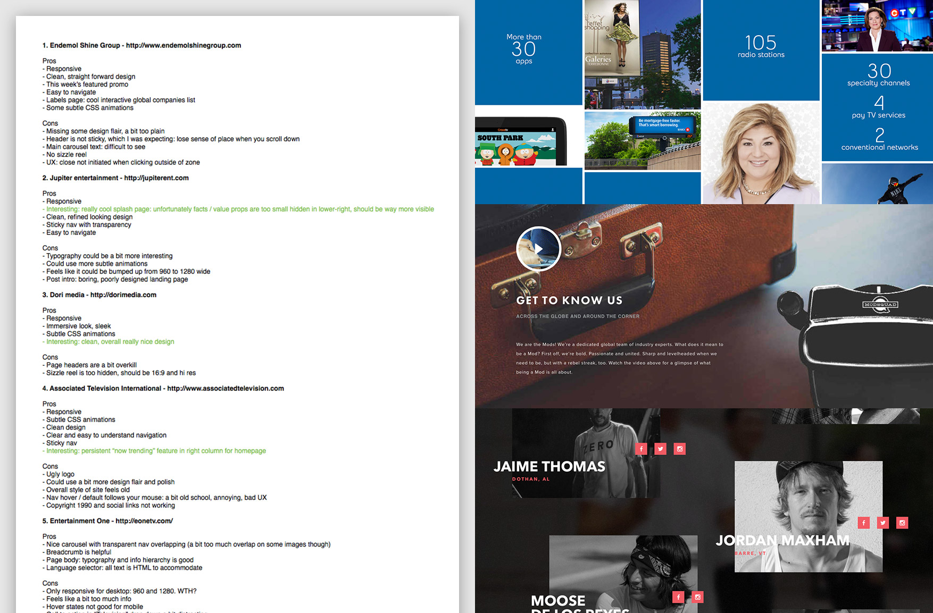Viewport: 933px width, 613px height.
Task: Click 'Typography could be a bit more interesting'
Action: point(107,256)
